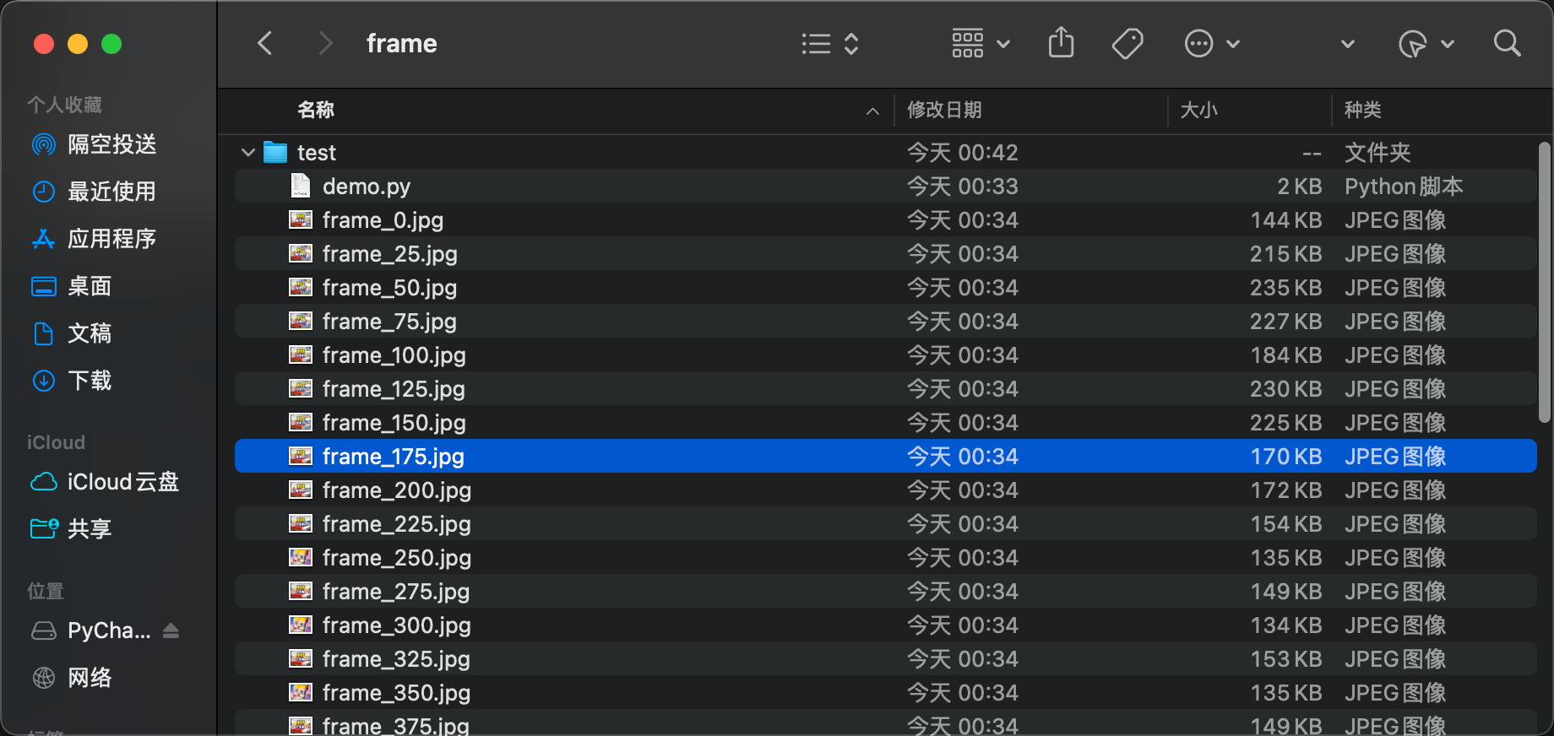Screen dimensions: 1554x736
Task: Click the vertical scrollbar of file list
Action: [x=1545, y=282]
